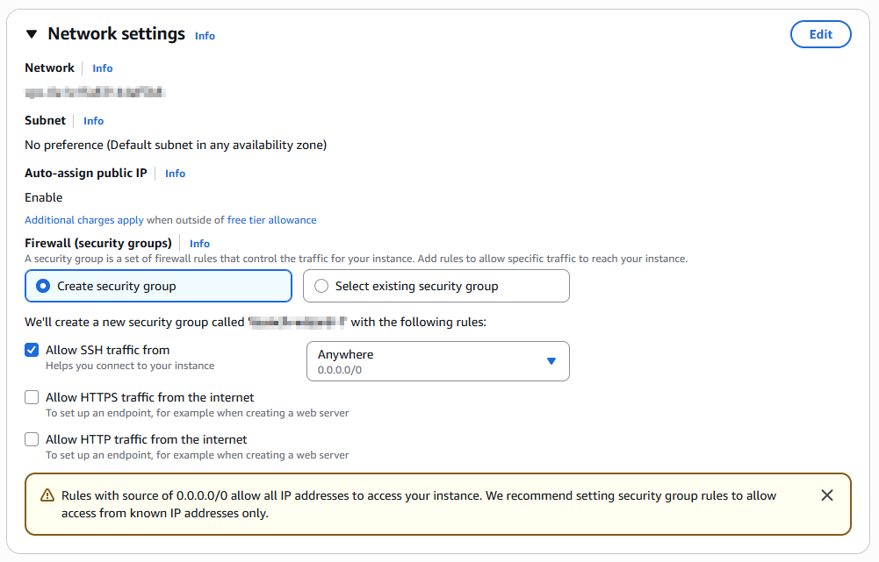The image size is (879, 562).
Task: Click Info beside the Network settings heading
Action: (205, 36)
